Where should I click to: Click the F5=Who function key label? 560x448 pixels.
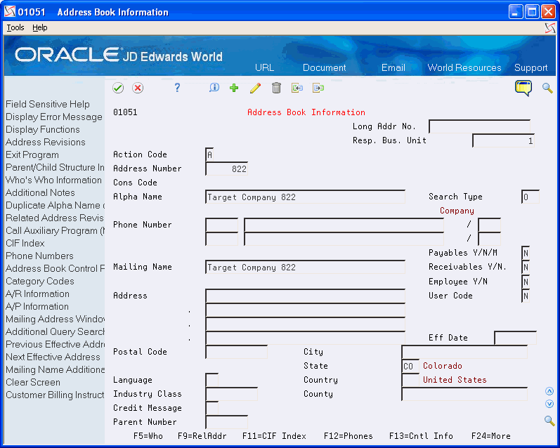tap(148, 436)
